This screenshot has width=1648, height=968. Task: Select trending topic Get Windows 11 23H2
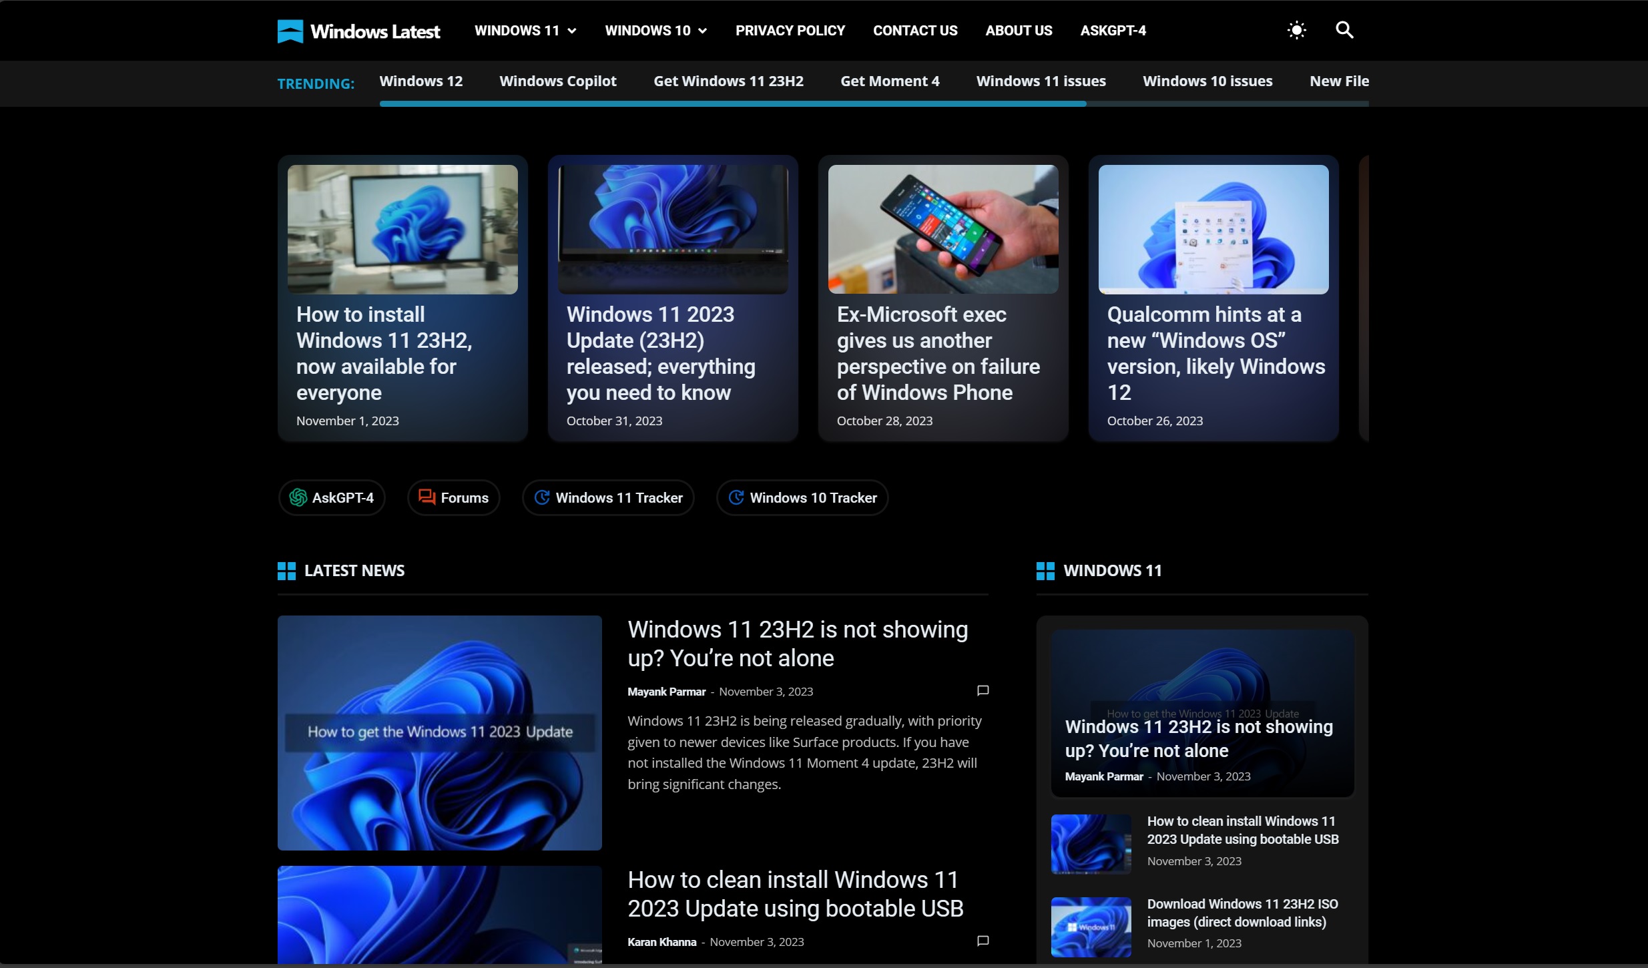[x=728, y=81]
